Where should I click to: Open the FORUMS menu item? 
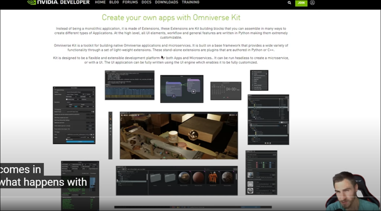pyautogui.click(x=130, y=2)
